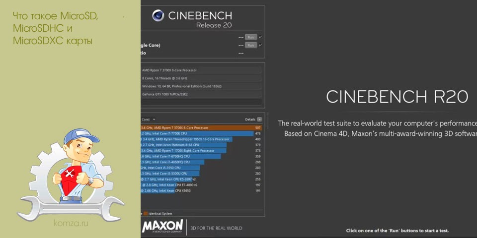Click the GeForce GTX 1080 Ti field
477x238 pixels.
201,94
